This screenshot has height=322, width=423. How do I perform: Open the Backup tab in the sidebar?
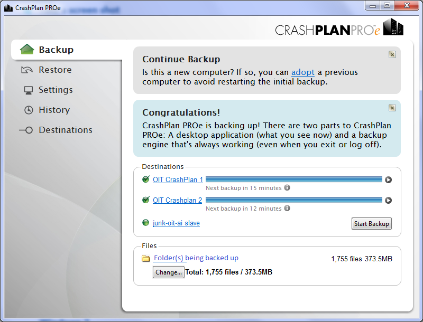[x=67, y=50]
